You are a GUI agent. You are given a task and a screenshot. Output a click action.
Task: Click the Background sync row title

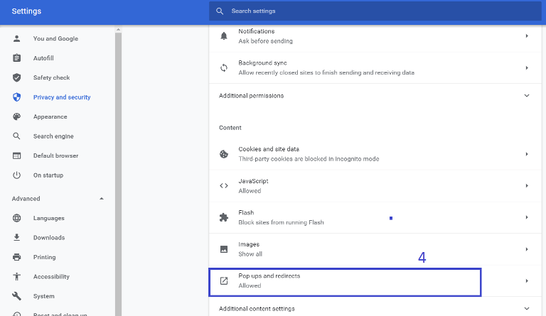point(262,63)
